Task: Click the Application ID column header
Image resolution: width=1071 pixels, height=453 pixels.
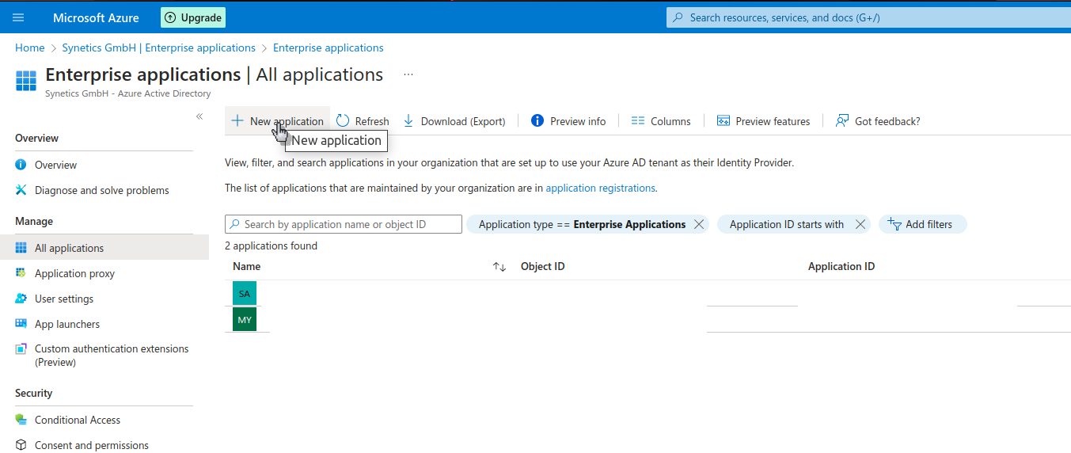Action: click(841, 267)
